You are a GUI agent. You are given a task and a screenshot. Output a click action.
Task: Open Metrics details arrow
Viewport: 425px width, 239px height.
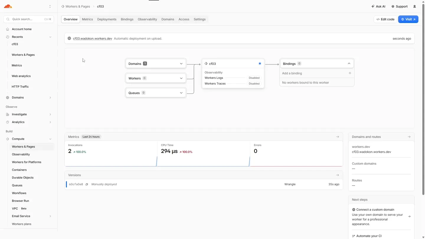[338, 137]
